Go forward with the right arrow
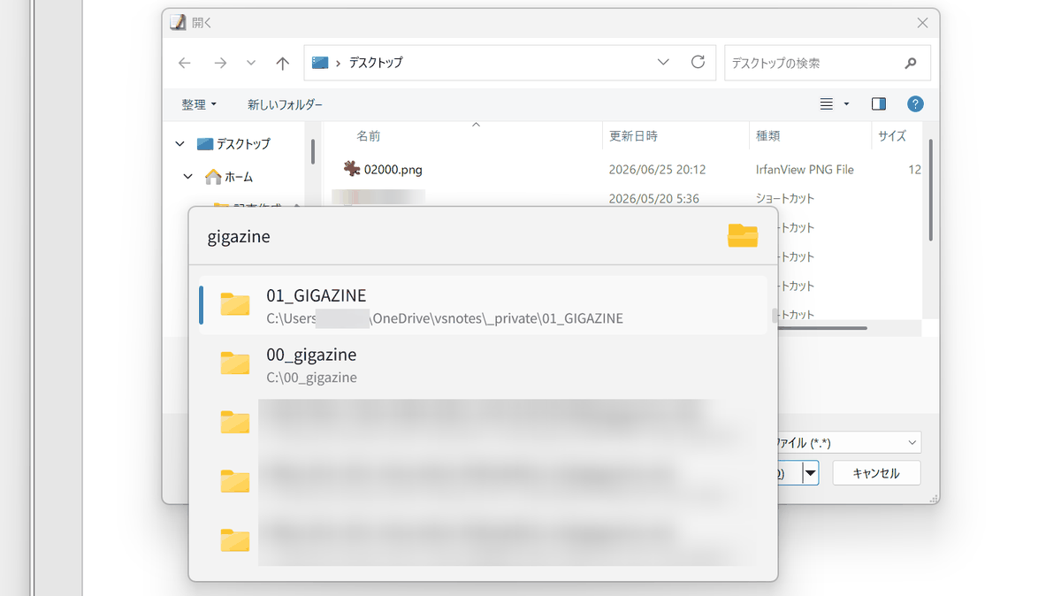The width and height of the screenshot is (1061, 596). [220, 63]
